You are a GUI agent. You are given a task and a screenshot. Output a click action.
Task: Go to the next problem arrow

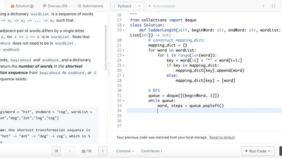103,151
